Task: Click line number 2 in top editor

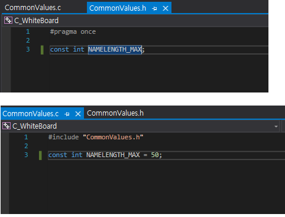Action: click(x=28, y=40)
